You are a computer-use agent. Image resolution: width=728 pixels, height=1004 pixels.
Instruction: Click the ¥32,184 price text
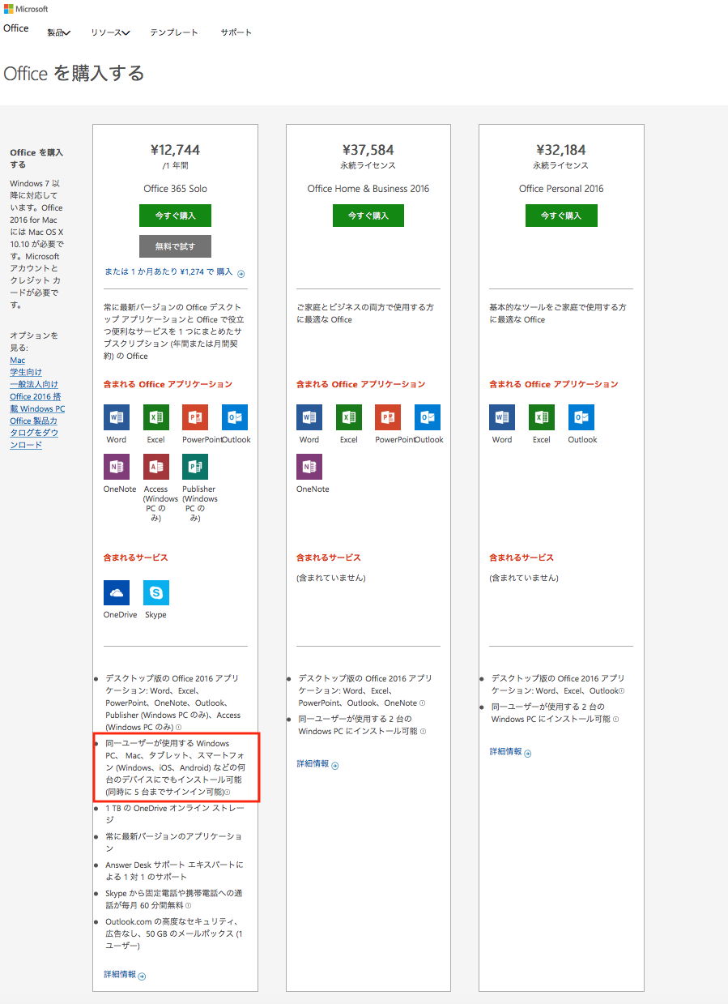(x=561, y=150)
